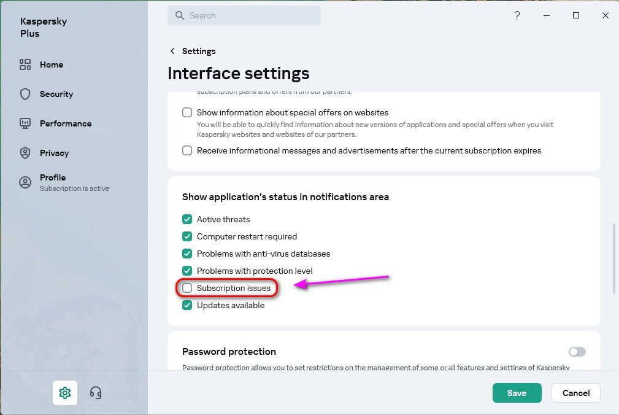This screenshot has height=415, width=619.
Task: Check Show information about special offers
Action: pos(187,112)
